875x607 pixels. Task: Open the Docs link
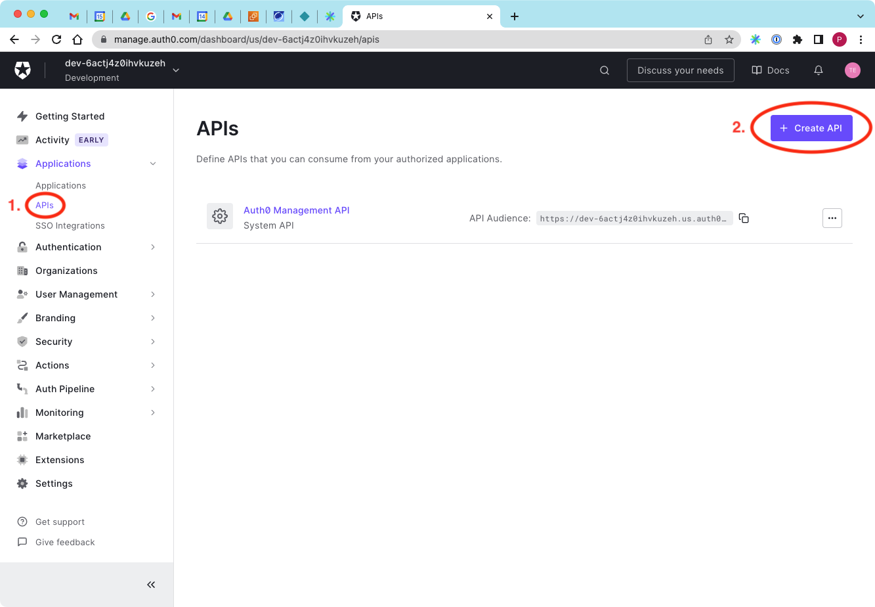pyautogui.click(x=771, y=70)
